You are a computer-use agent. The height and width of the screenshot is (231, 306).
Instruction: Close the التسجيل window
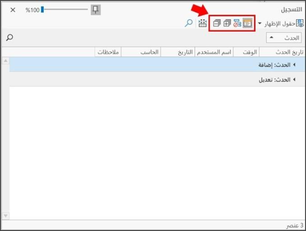[x=13, y=10]
